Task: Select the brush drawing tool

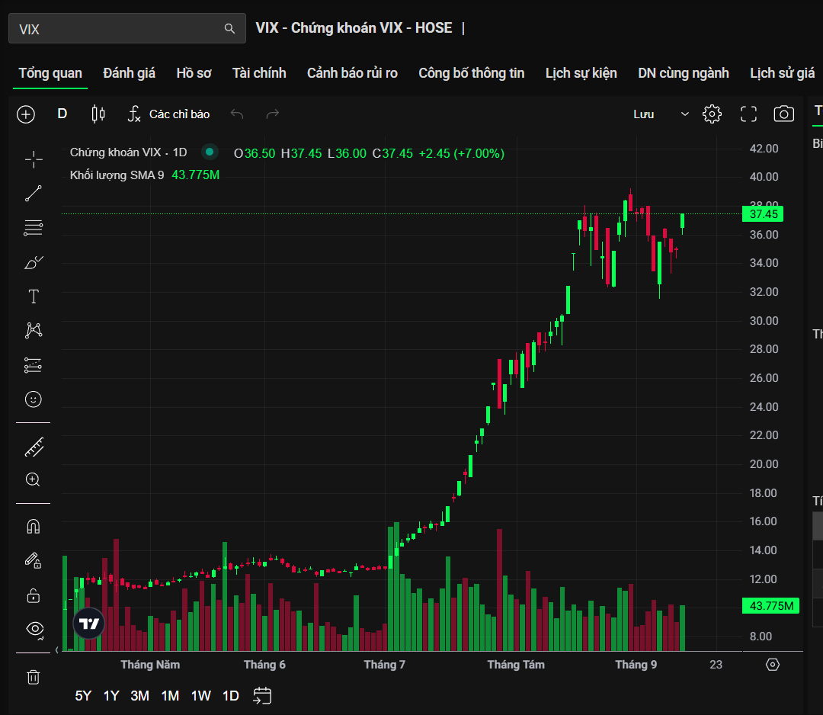Action: [x=34, y=262]
